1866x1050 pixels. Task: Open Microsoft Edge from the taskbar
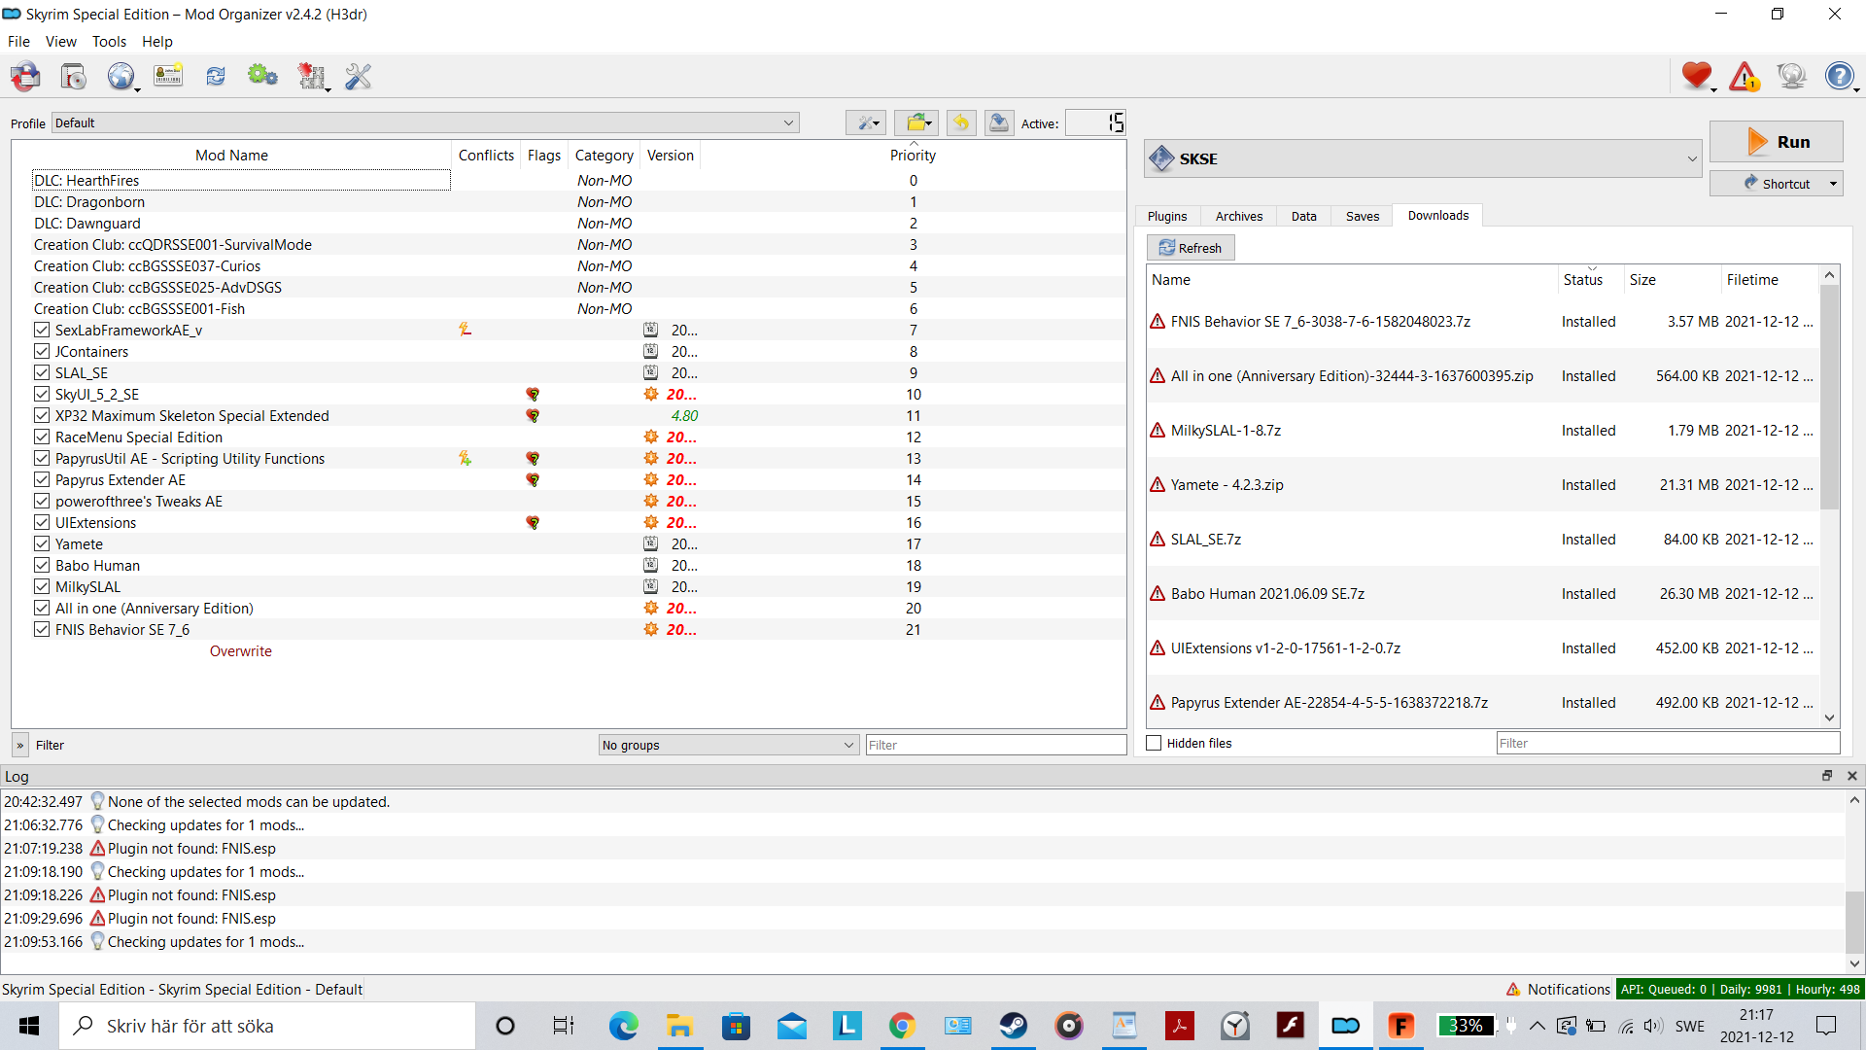(x=623, y=1026)
